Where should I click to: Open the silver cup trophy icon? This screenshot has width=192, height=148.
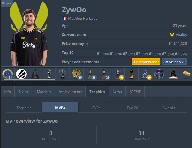(x=63, y=74)
